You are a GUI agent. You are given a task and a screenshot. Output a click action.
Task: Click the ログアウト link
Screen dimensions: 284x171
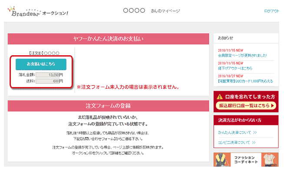(x=271, y=11)
